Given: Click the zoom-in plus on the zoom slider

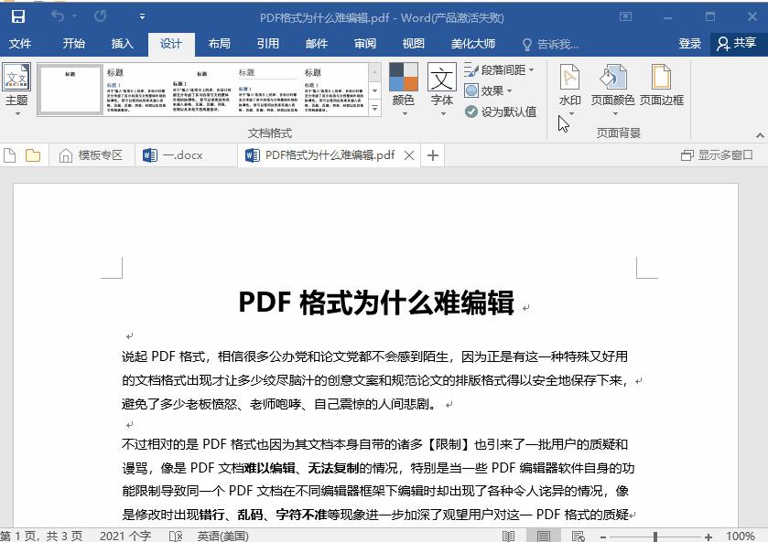Looking at the screenshot, I should (708, 537).
